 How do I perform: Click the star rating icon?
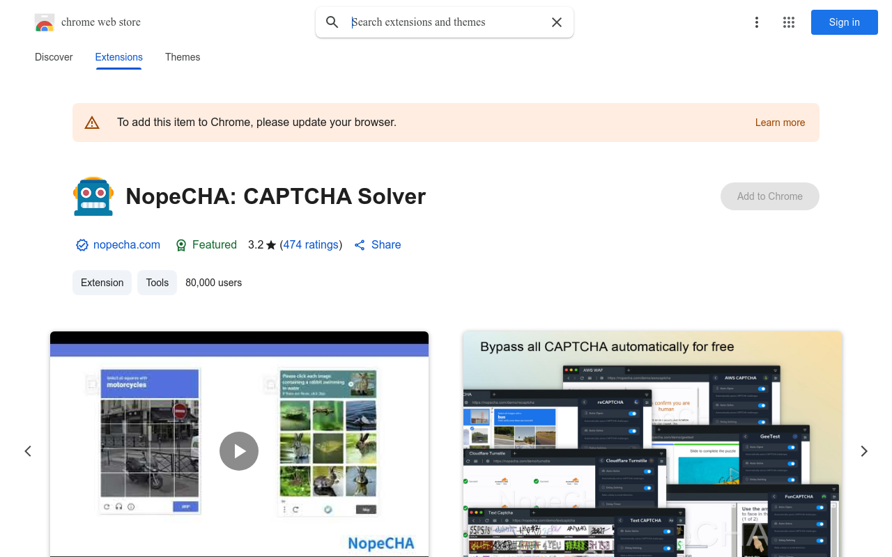point(271,245)
